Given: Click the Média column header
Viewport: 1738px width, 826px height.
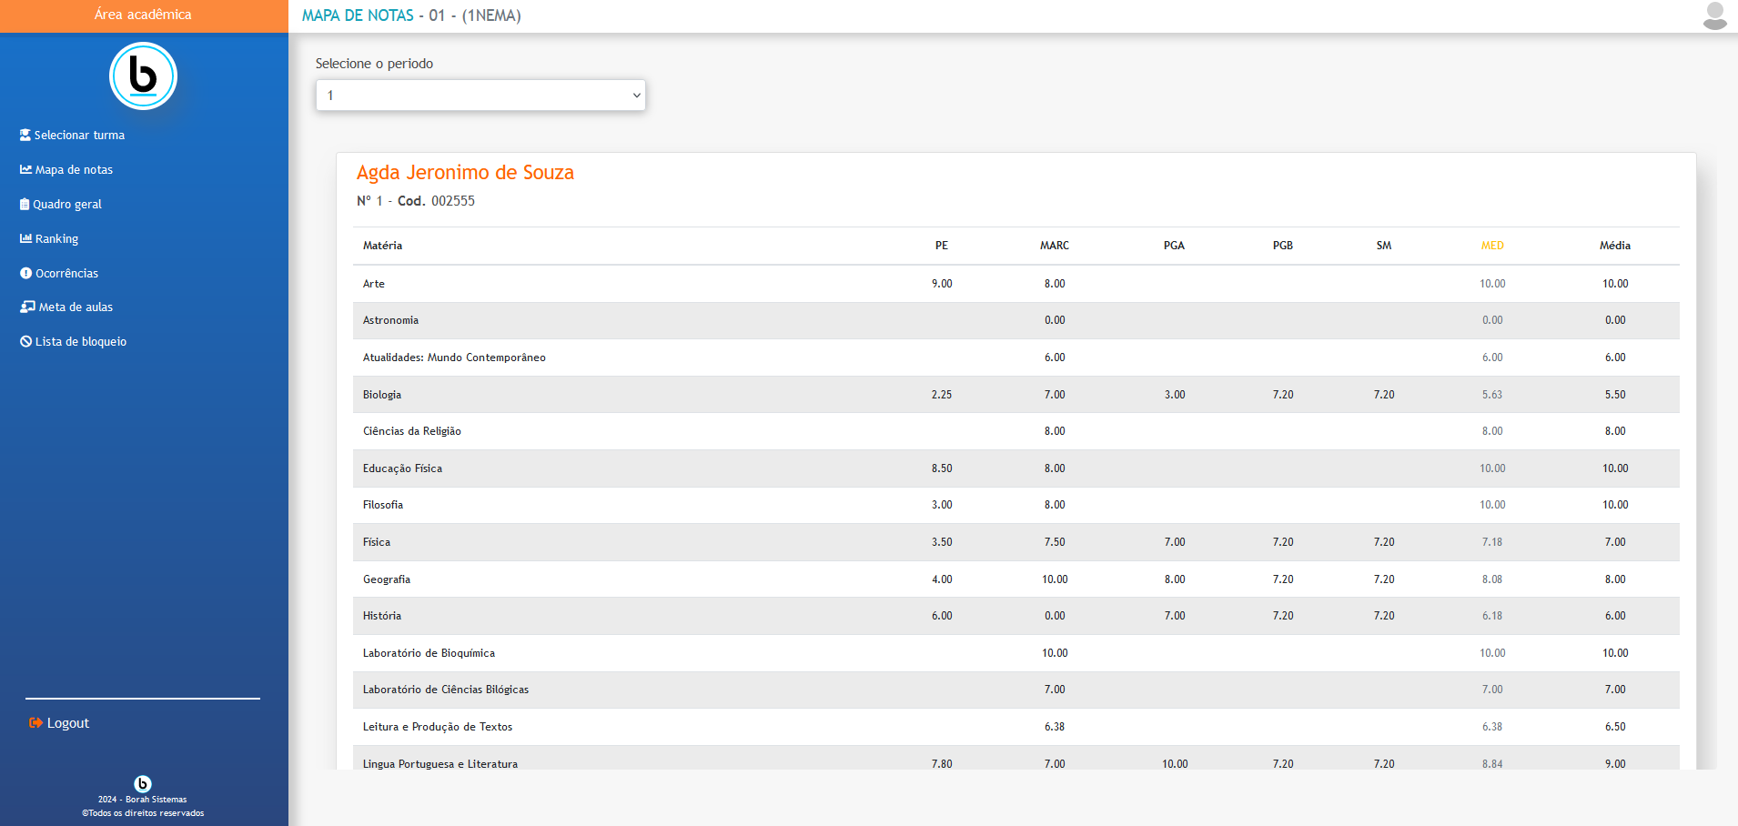Looking at the screenshot, I should tap(1615, 246).
